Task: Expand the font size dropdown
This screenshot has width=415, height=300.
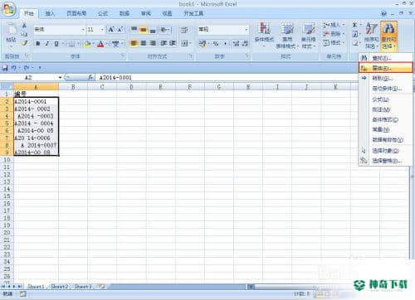Action: pyautogui.click(x=102, y=29)
